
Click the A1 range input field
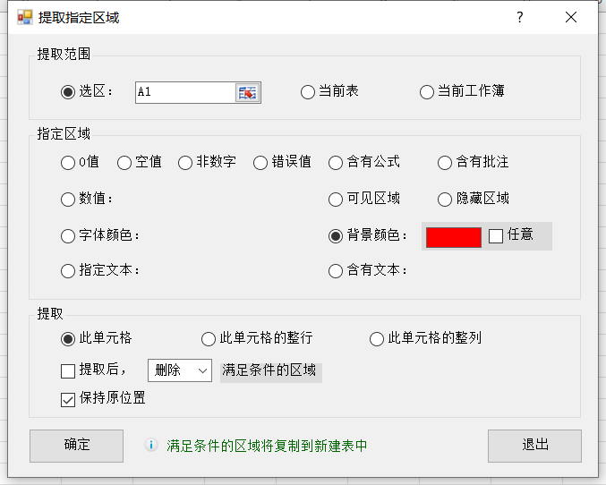184,92
